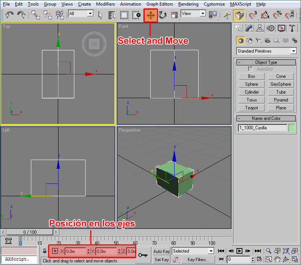This screenshot has height=265, width=301.
Task: Enable the AutoGrid checkbox
Action: [250, 69]
